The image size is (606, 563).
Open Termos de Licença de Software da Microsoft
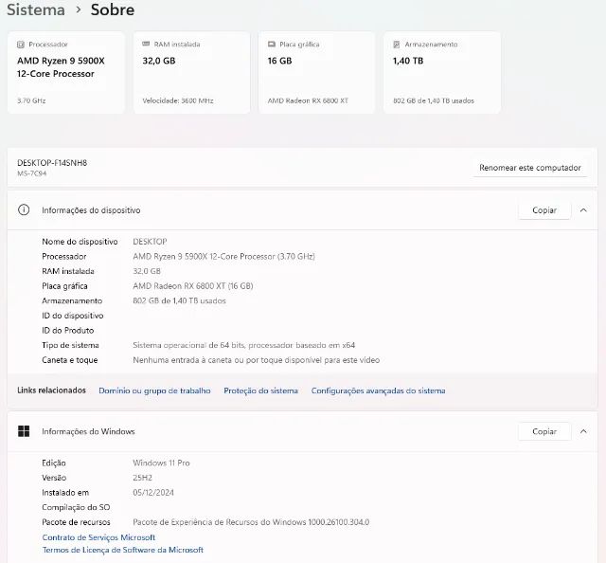(x=123, y=550)
